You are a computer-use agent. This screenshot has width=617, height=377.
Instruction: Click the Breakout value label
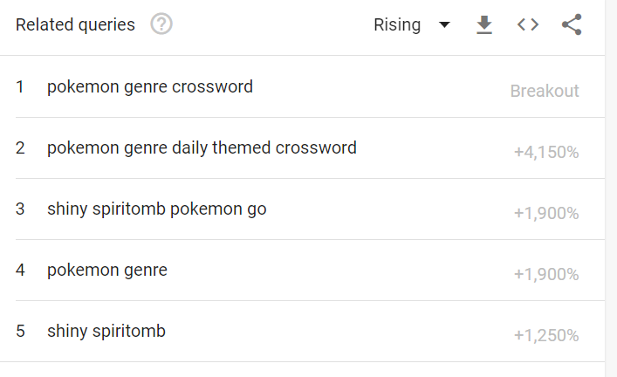tap(545, 91)
